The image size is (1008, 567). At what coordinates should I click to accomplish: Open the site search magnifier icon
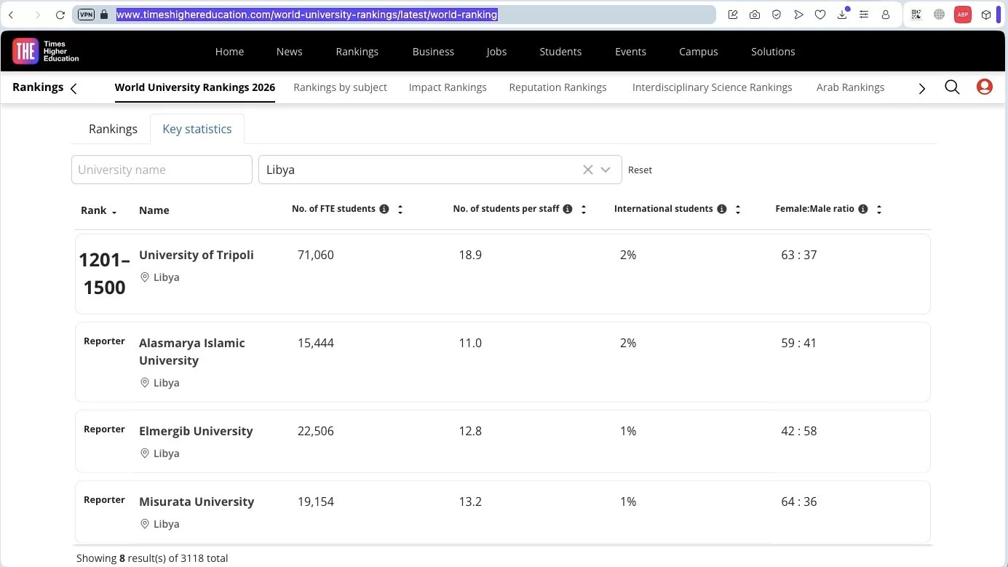click(x=952, y=87)
